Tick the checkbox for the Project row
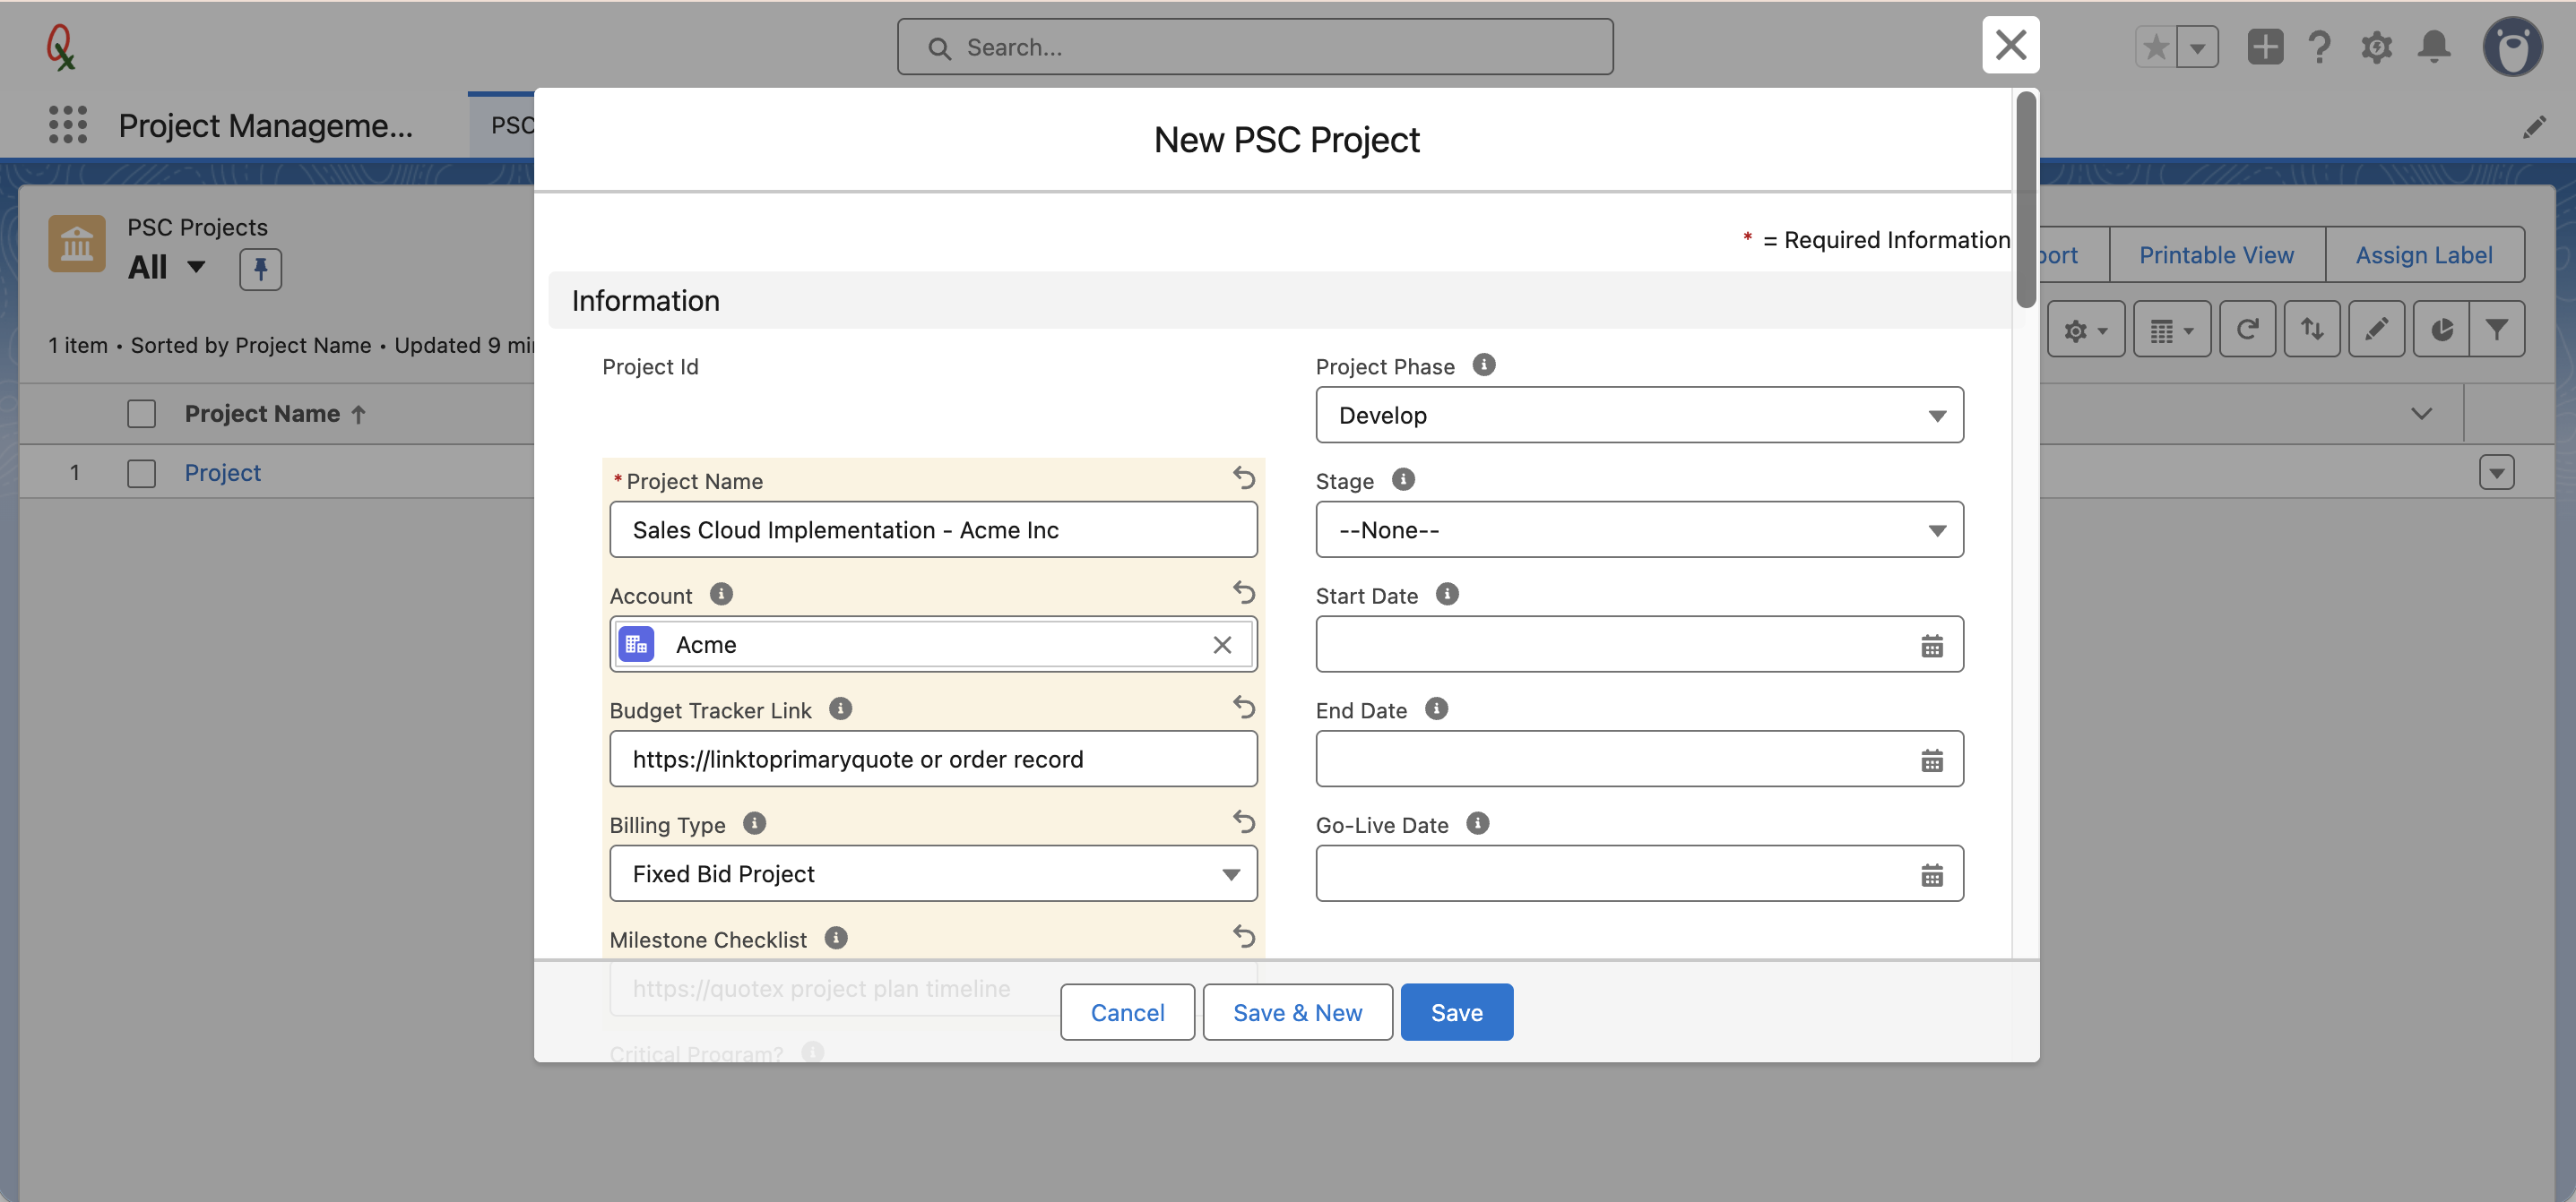The height and width of the screenshot is (1202, 2576). (141, 474)
